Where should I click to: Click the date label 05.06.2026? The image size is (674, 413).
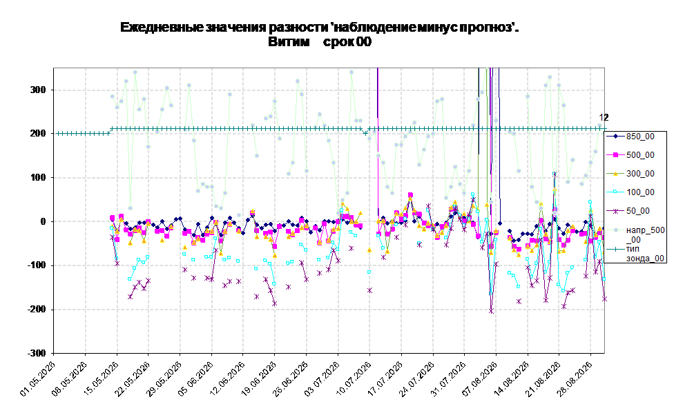pyautogui.click(x=196, y=379)
